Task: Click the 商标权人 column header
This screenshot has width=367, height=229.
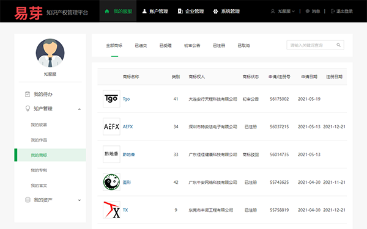Action: click(x=197, y=77)
